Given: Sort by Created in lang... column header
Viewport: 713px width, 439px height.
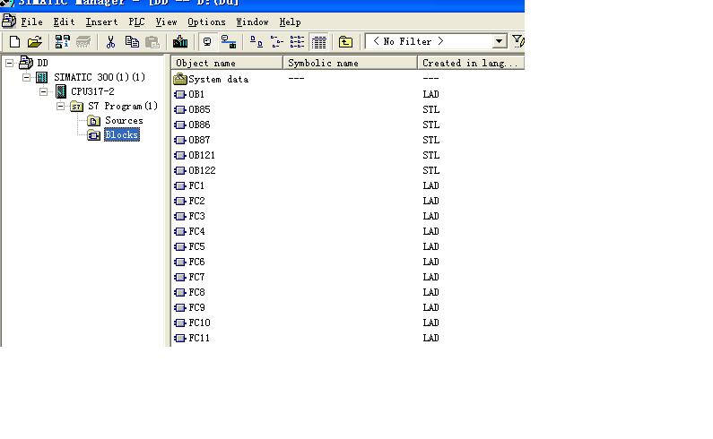Looking at the screenshot, I should [x=471, y=63].
